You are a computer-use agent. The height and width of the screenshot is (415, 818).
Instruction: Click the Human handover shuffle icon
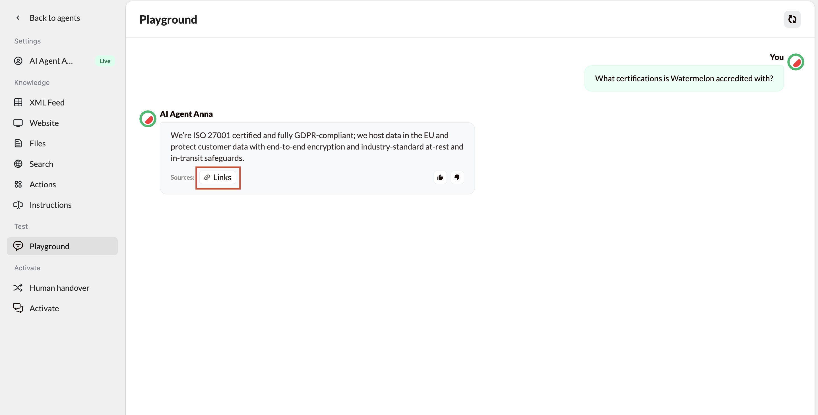tap(18, 288)
